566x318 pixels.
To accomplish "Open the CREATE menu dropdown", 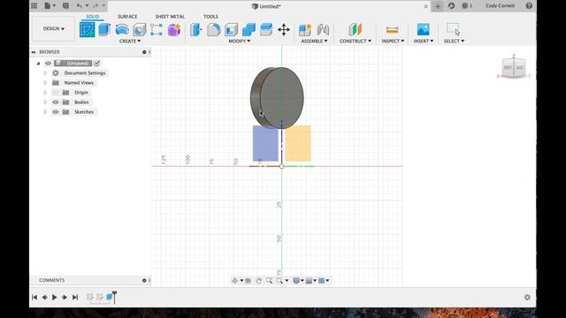I will pyautogui.click(x=130, y=42).
